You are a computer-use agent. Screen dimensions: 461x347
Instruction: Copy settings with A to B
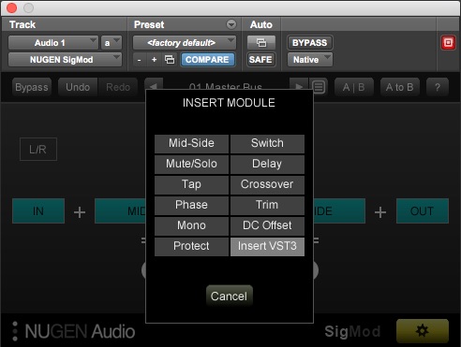click(400, 87)
